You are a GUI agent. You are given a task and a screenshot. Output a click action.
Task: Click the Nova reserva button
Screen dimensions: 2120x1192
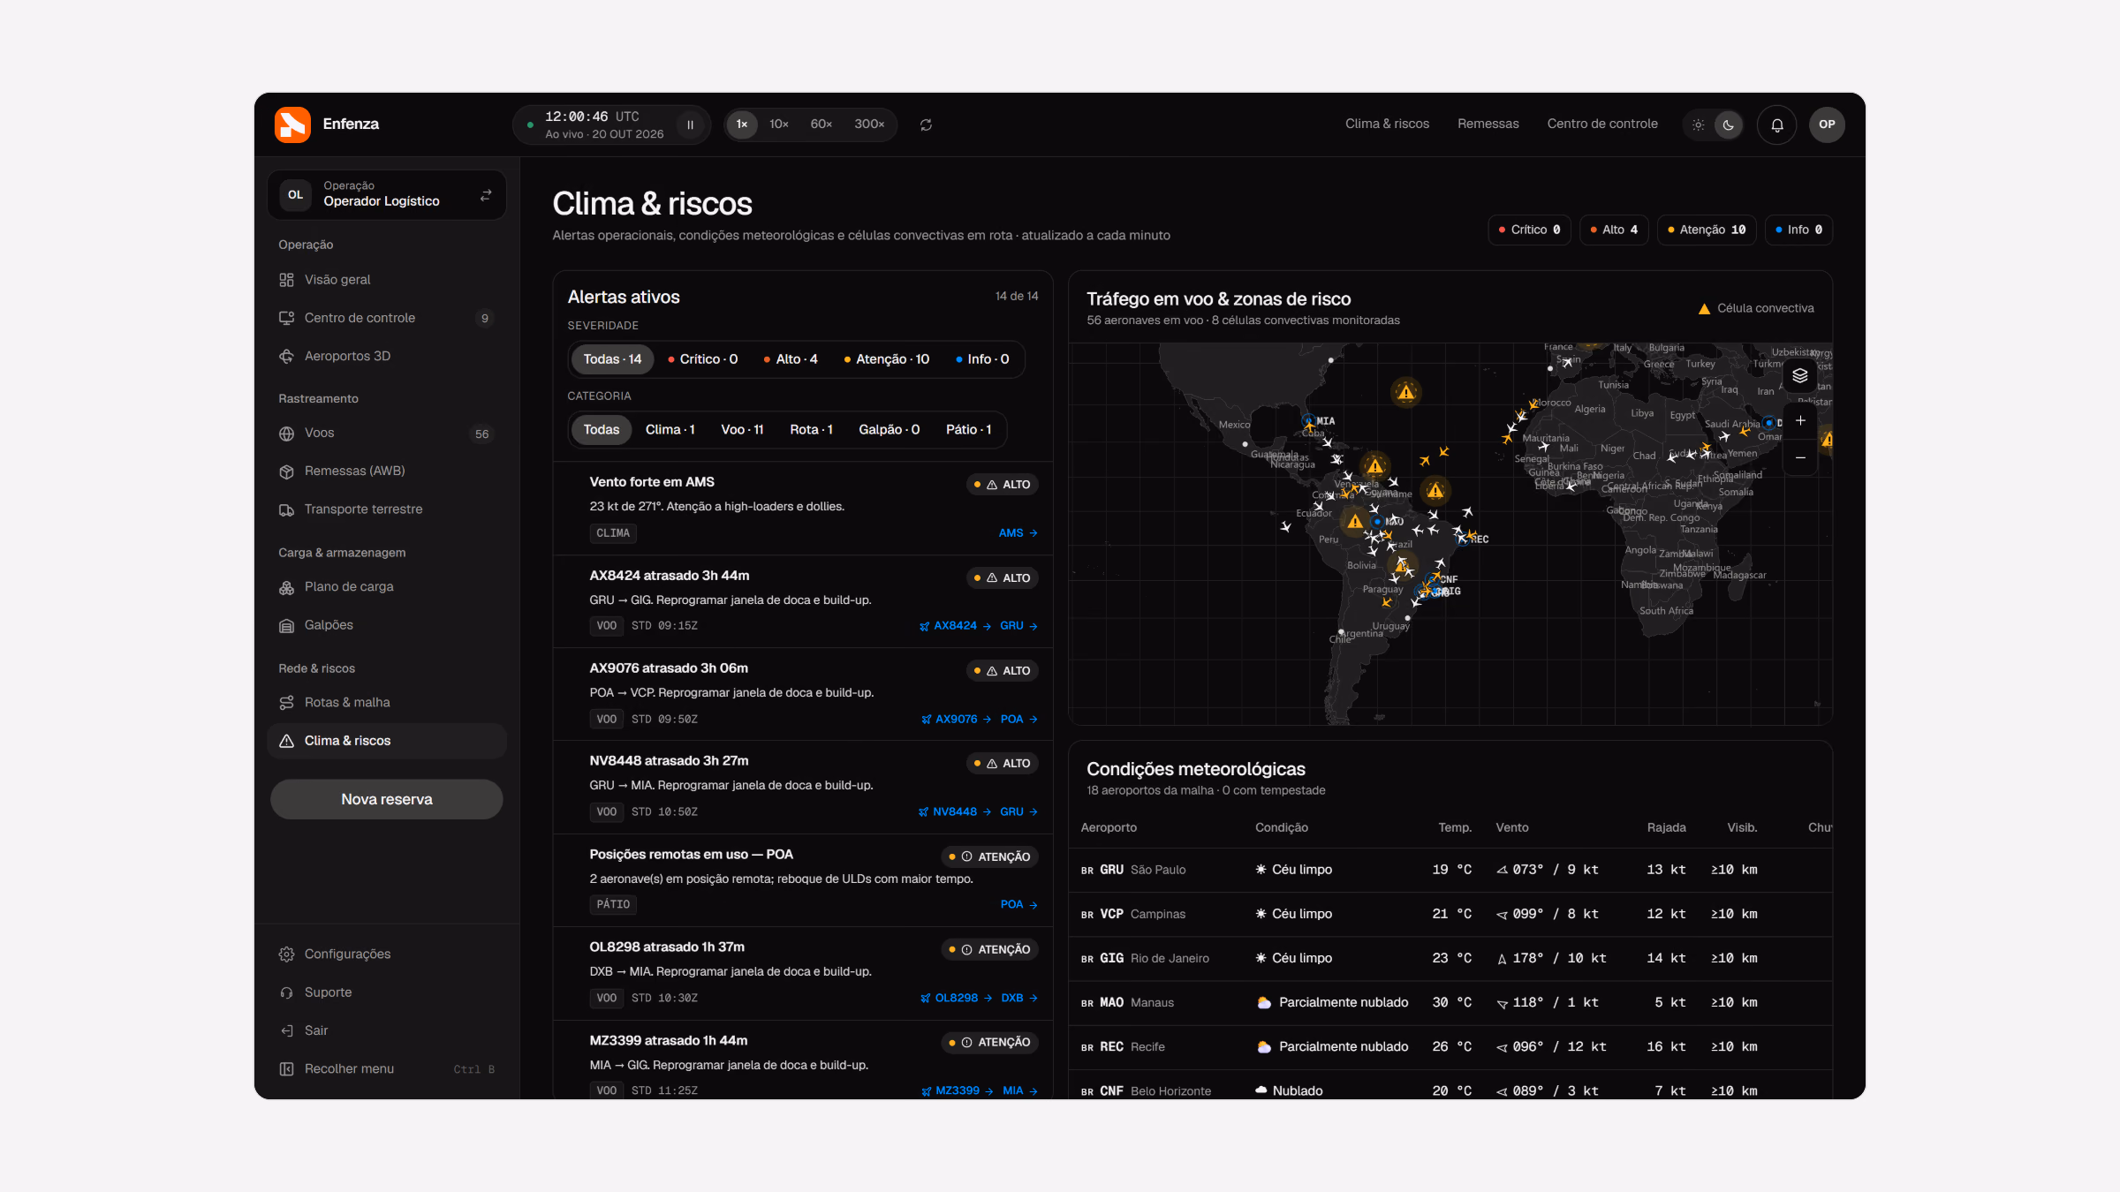pyautogui.click(x=387, y=799)
